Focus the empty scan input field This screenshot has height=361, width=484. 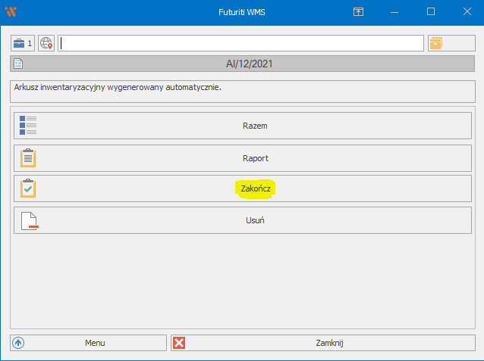240,43
